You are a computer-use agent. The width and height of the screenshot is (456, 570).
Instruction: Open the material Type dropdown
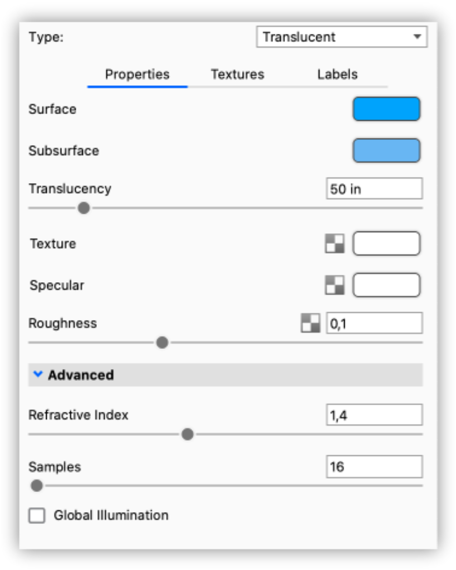point(341,37)
